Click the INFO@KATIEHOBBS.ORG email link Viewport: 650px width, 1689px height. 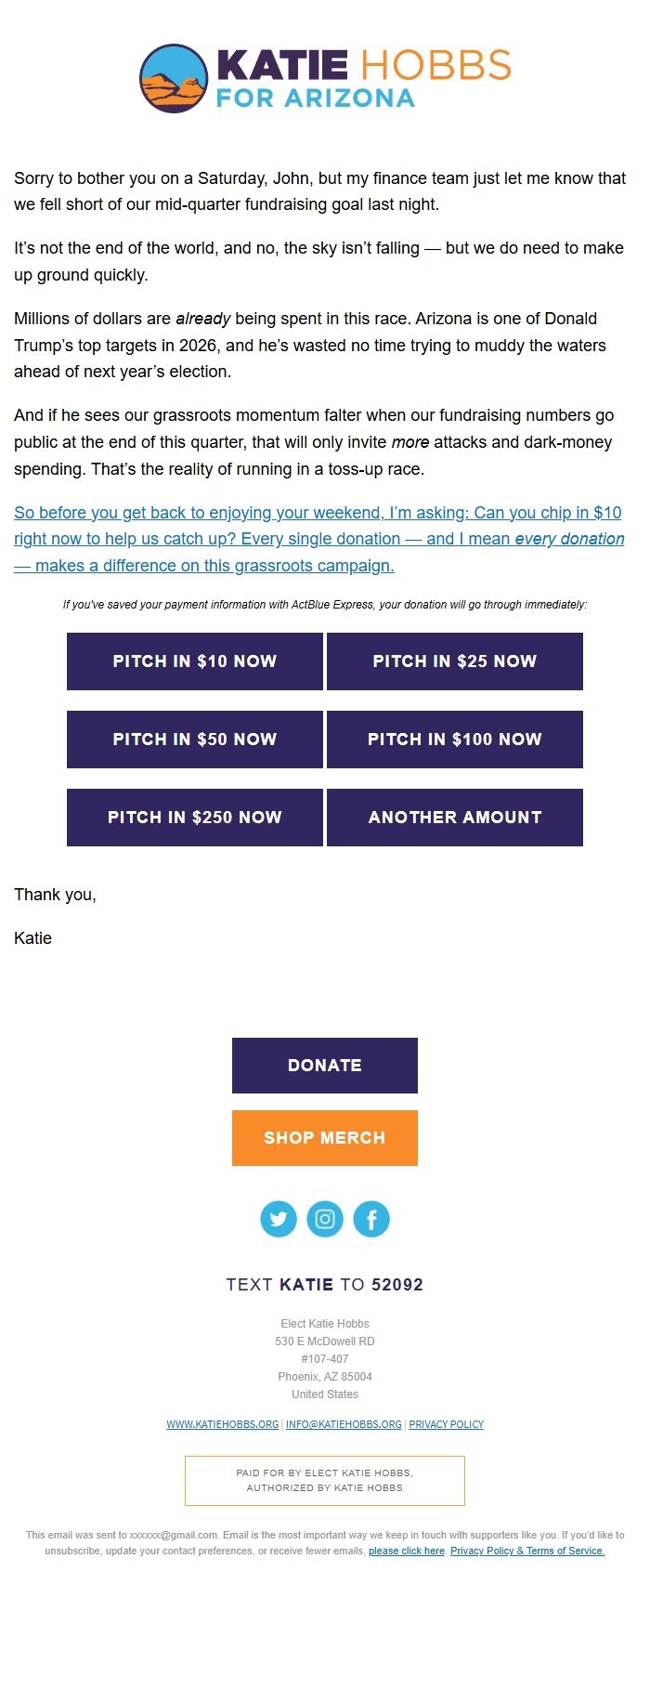click(x=344, y=1424)
